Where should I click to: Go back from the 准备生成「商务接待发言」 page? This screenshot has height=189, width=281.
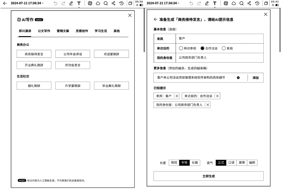[155, 20]
